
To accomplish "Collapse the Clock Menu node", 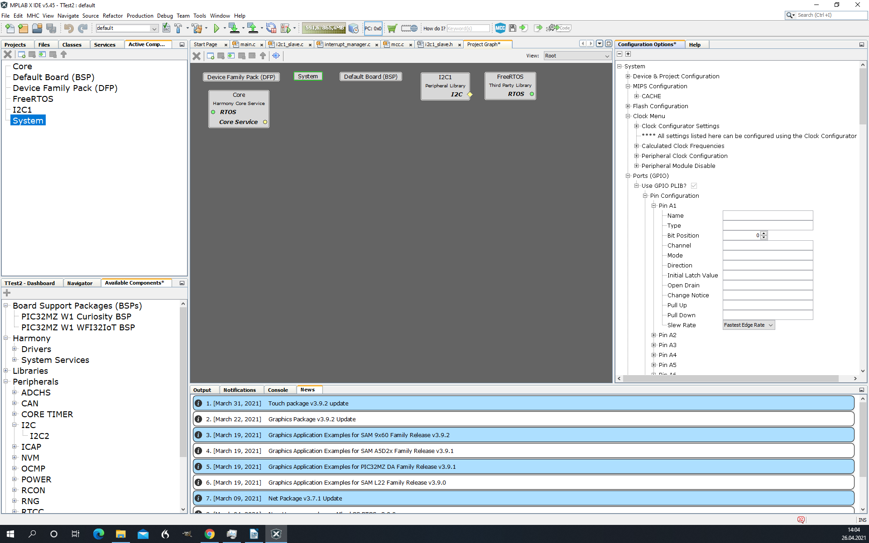I will (628, 116).
